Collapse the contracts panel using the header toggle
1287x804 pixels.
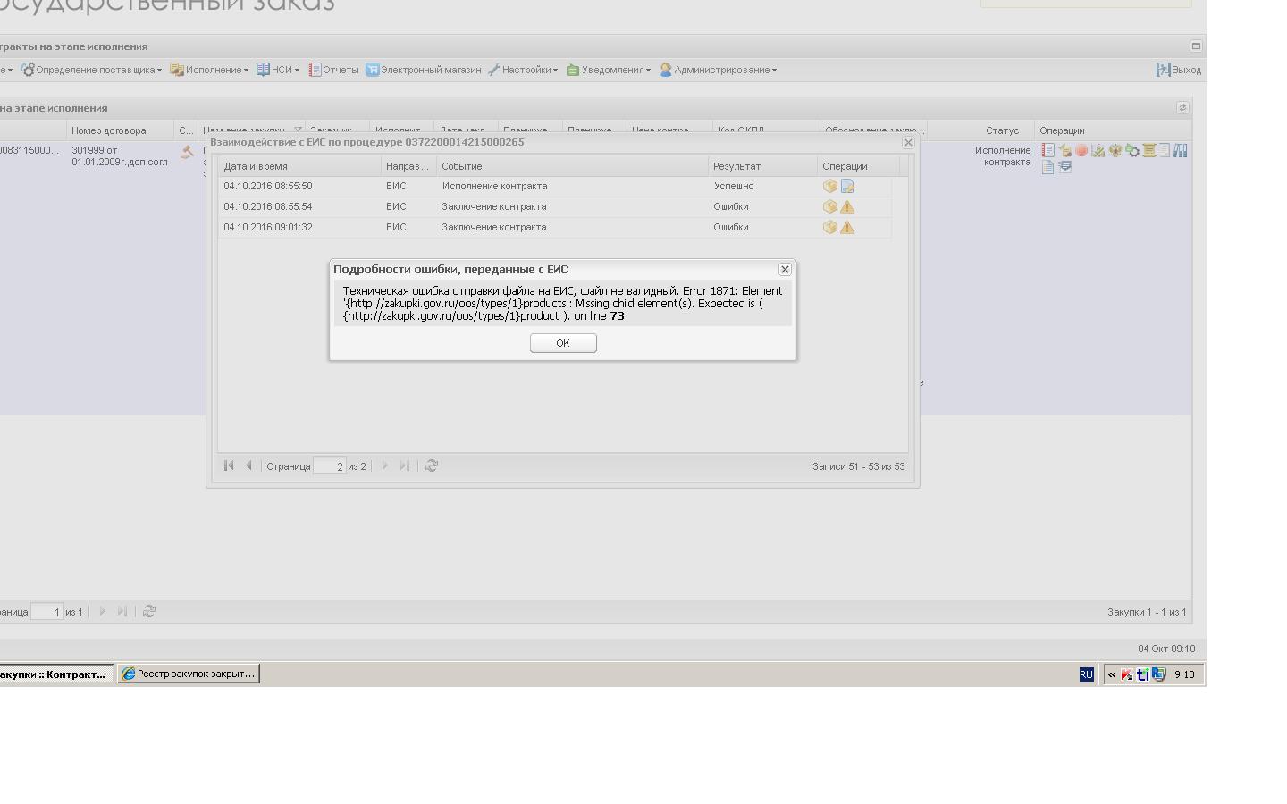point(1196,46)
